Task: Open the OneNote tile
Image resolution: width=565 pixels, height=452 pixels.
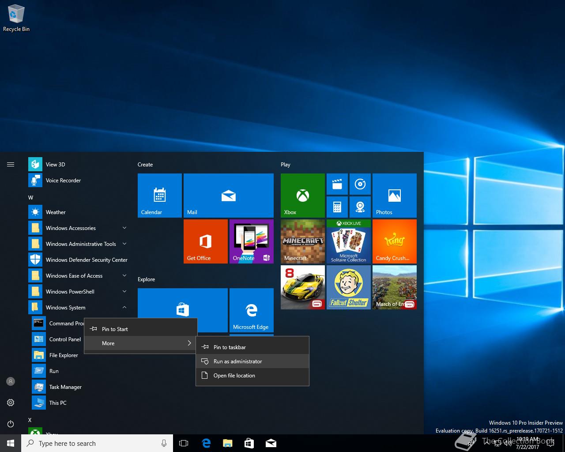Action: [252, 241]
